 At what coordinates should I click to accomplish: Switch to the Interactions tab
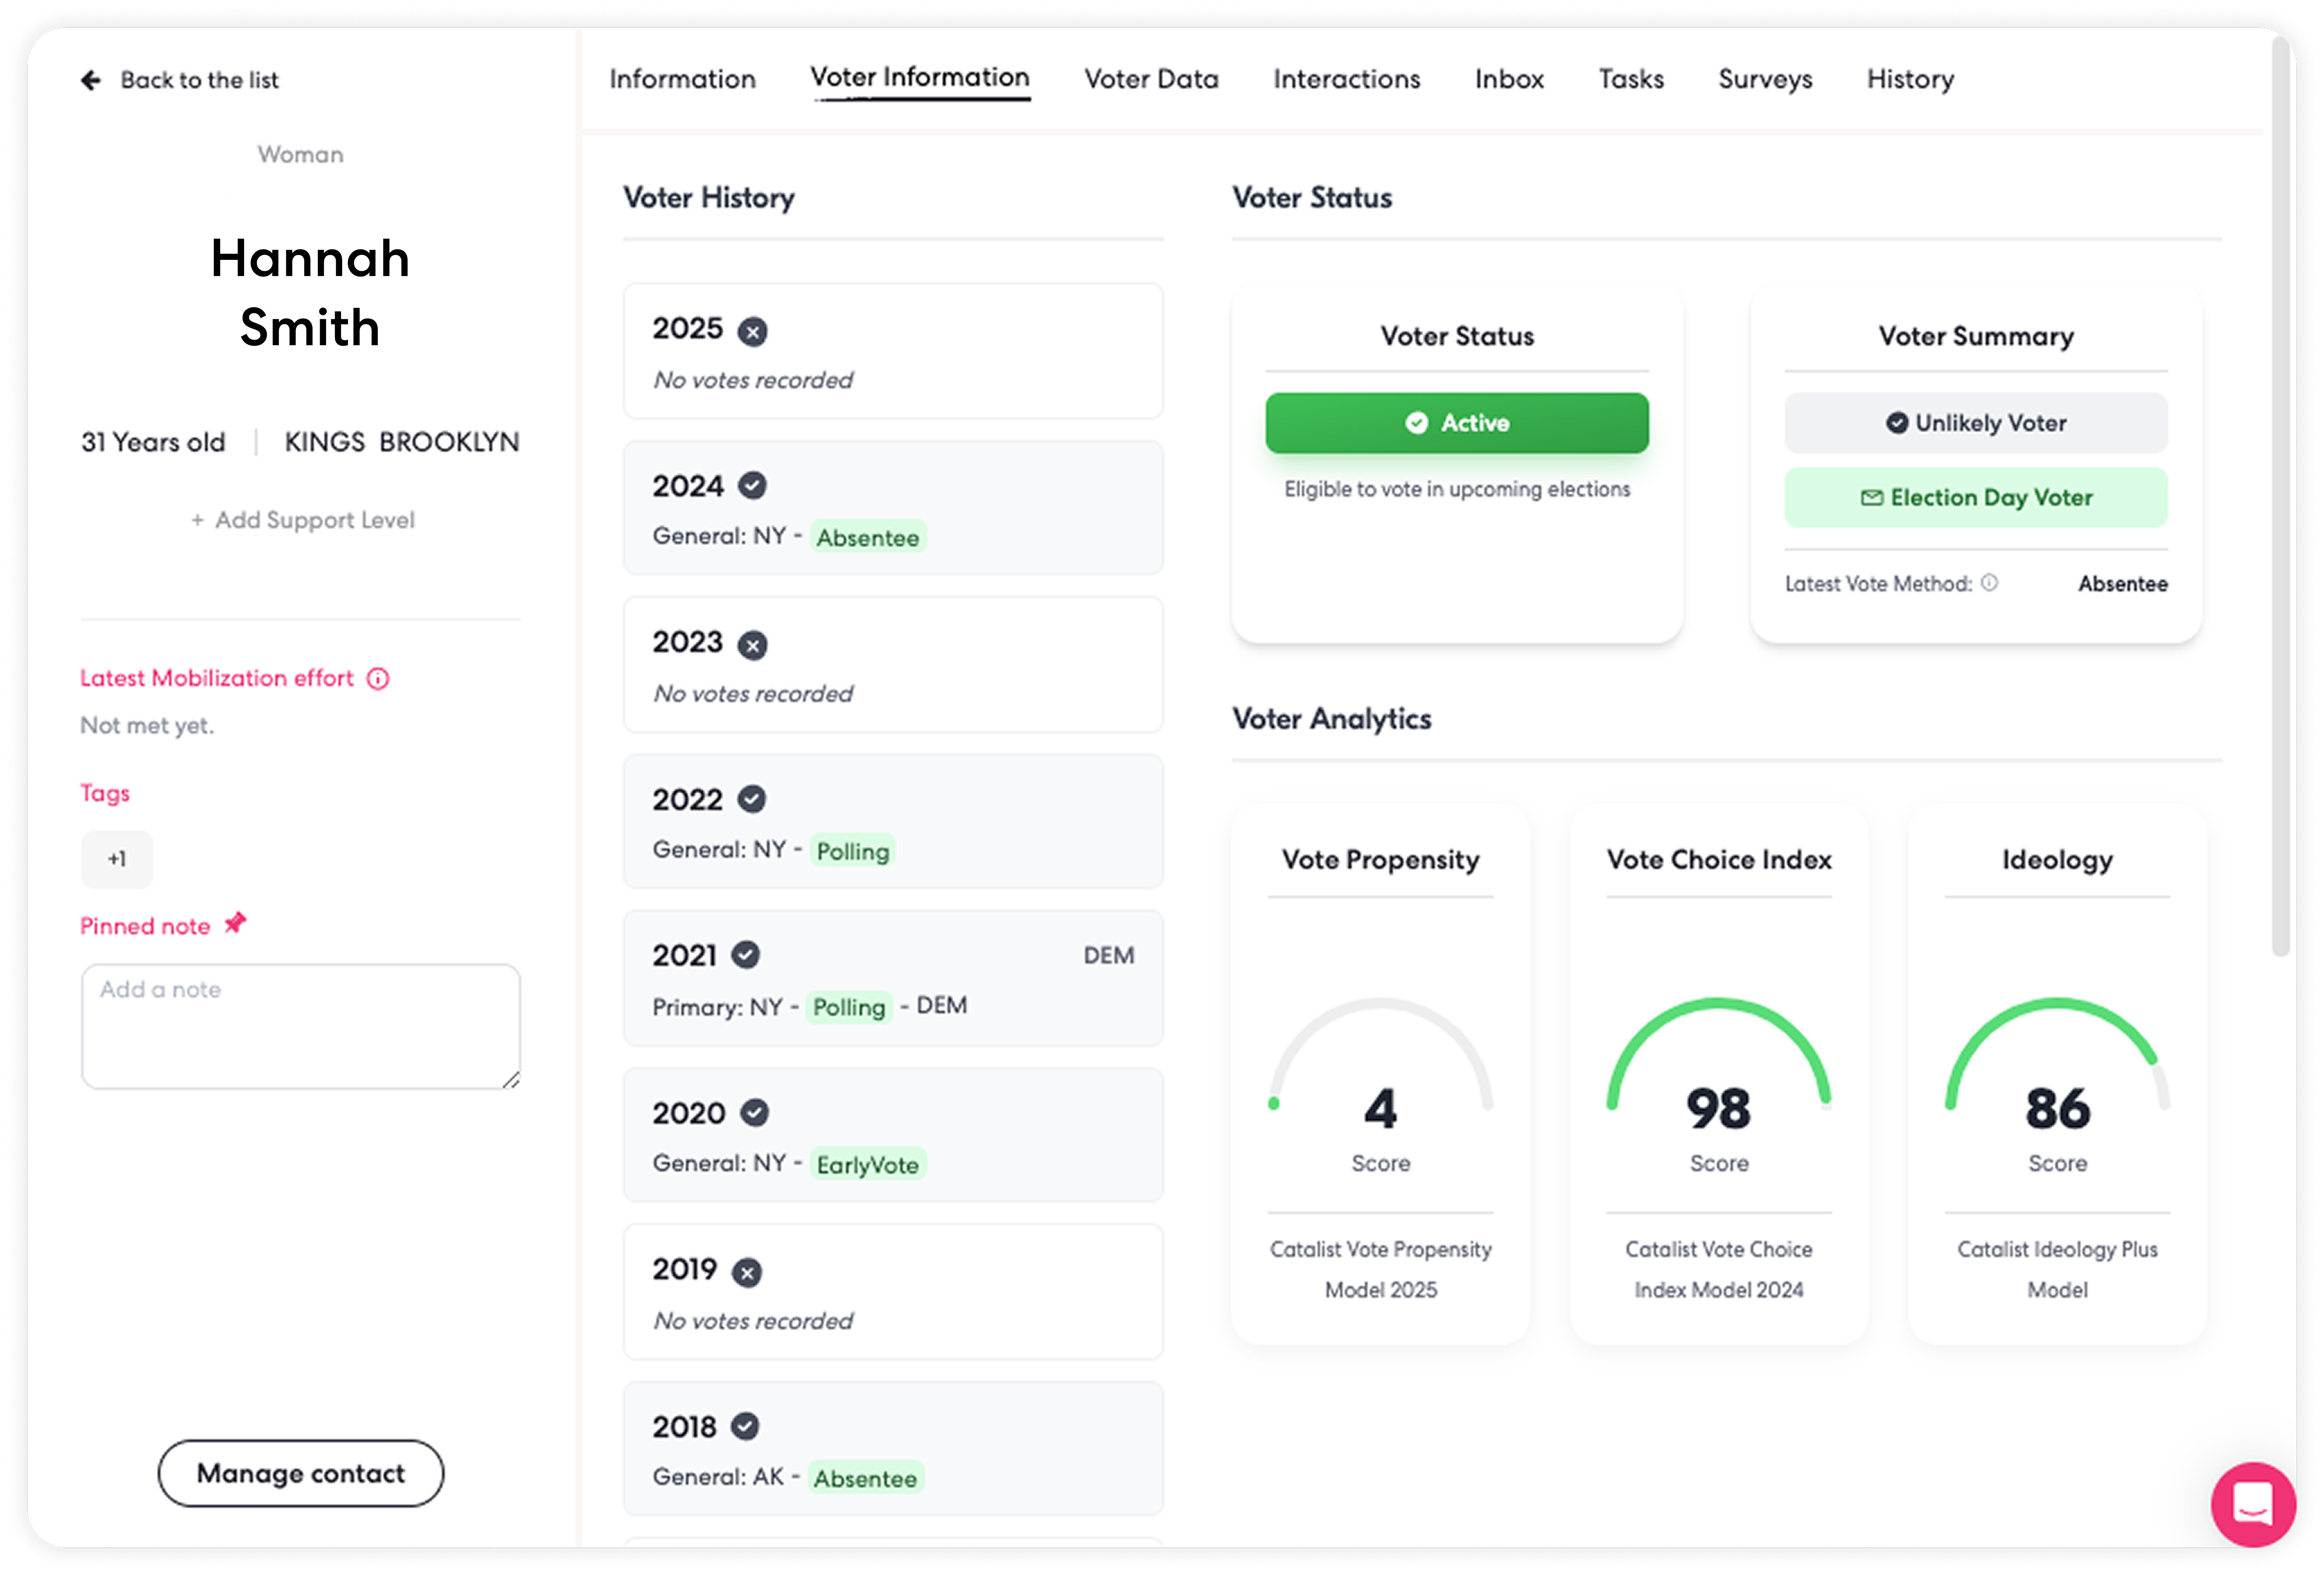coord(1346,79)
